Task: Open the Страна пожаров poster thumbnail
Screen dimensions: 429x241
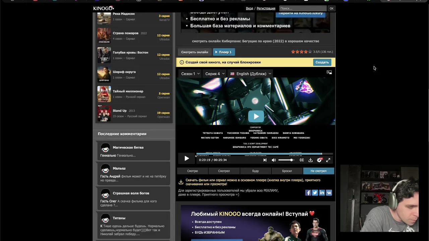Action: (x=104, y=35)
